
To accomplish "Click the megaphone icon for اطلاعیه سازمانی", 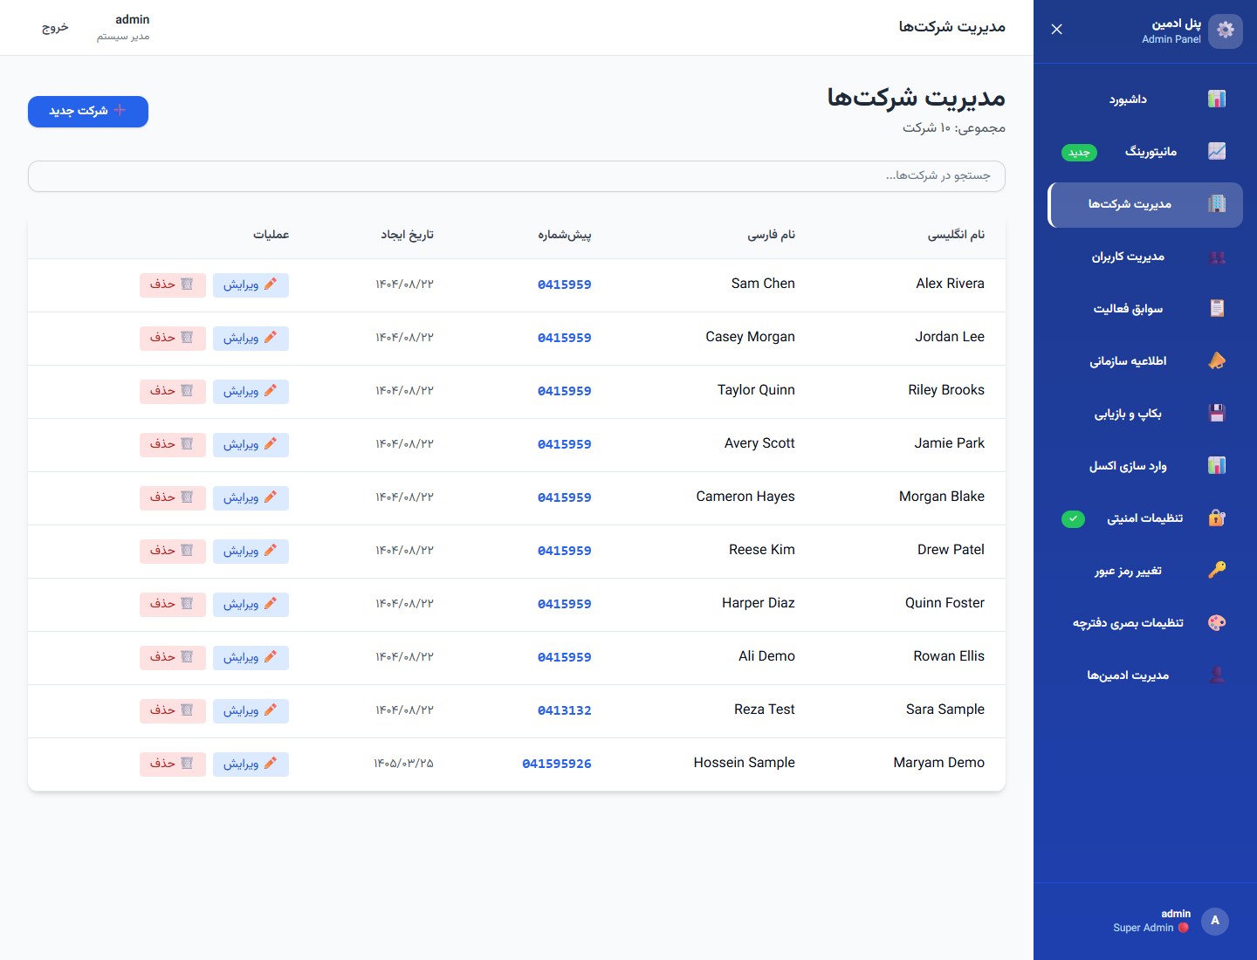I will tap(1217, 361).
